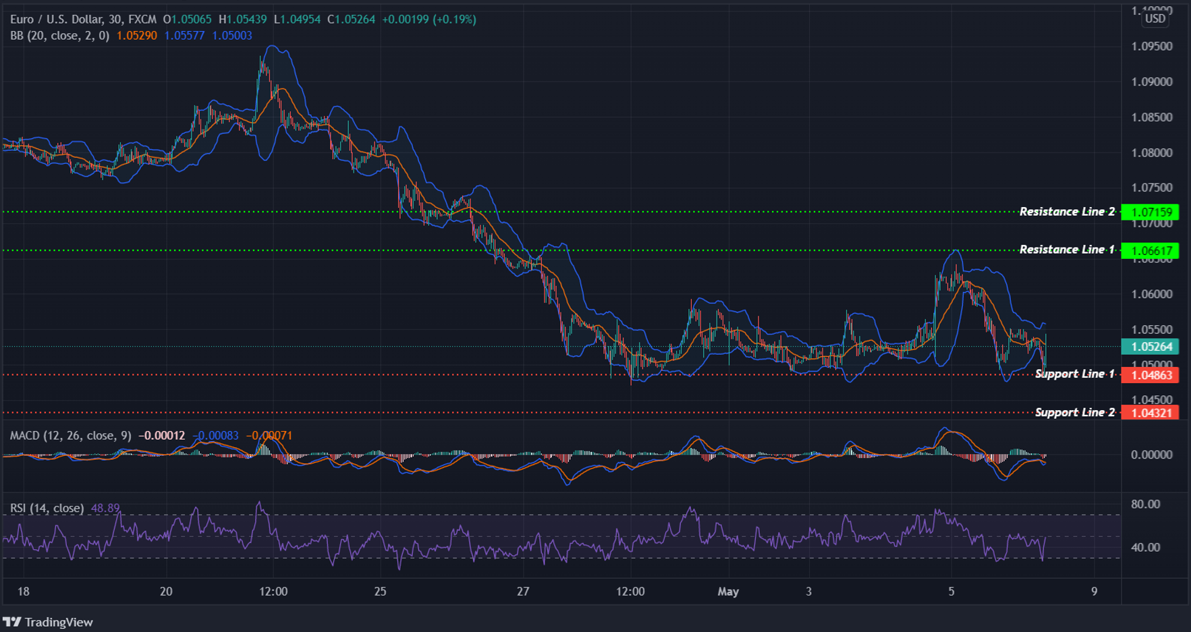Viewport: 1191px width, 632px height.
Task: Select the MACD (12, 26, close, 9) legend
Action: coord(70,436)
